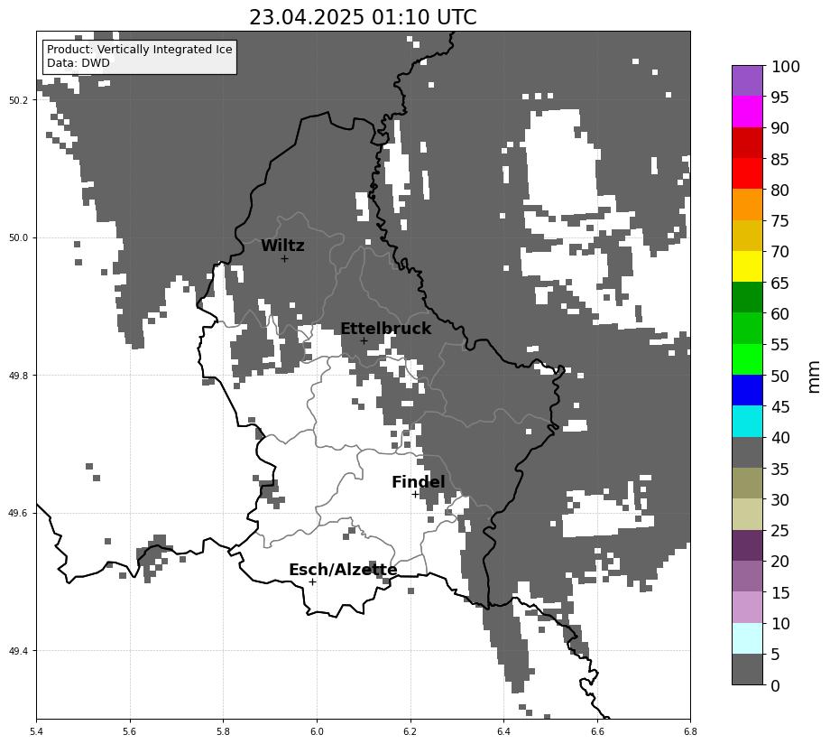Click the colorbar tick label 0
This screenshot has width=830, height=744.
click(776, 685)
